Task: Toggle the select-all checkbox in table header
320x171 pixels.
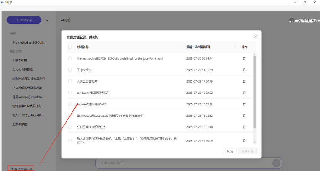Action: click(70, 47)
